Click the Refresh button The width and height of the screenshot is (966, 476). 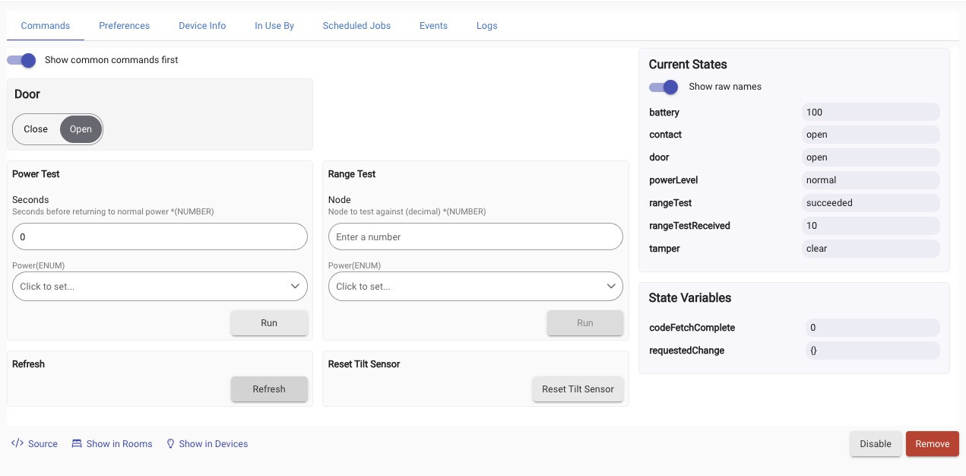(x=269, y=389)
